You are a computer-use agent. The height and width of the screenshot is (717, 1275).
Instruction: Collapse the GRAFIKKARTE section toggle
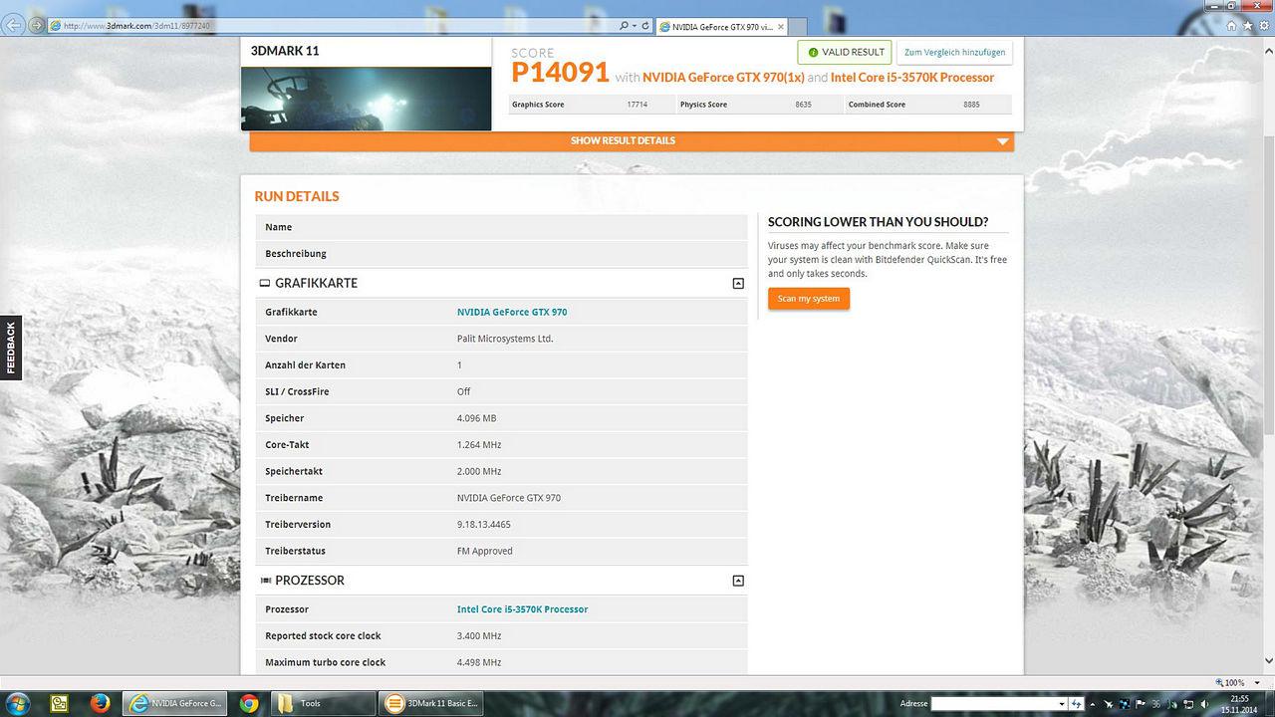point(738,284)
